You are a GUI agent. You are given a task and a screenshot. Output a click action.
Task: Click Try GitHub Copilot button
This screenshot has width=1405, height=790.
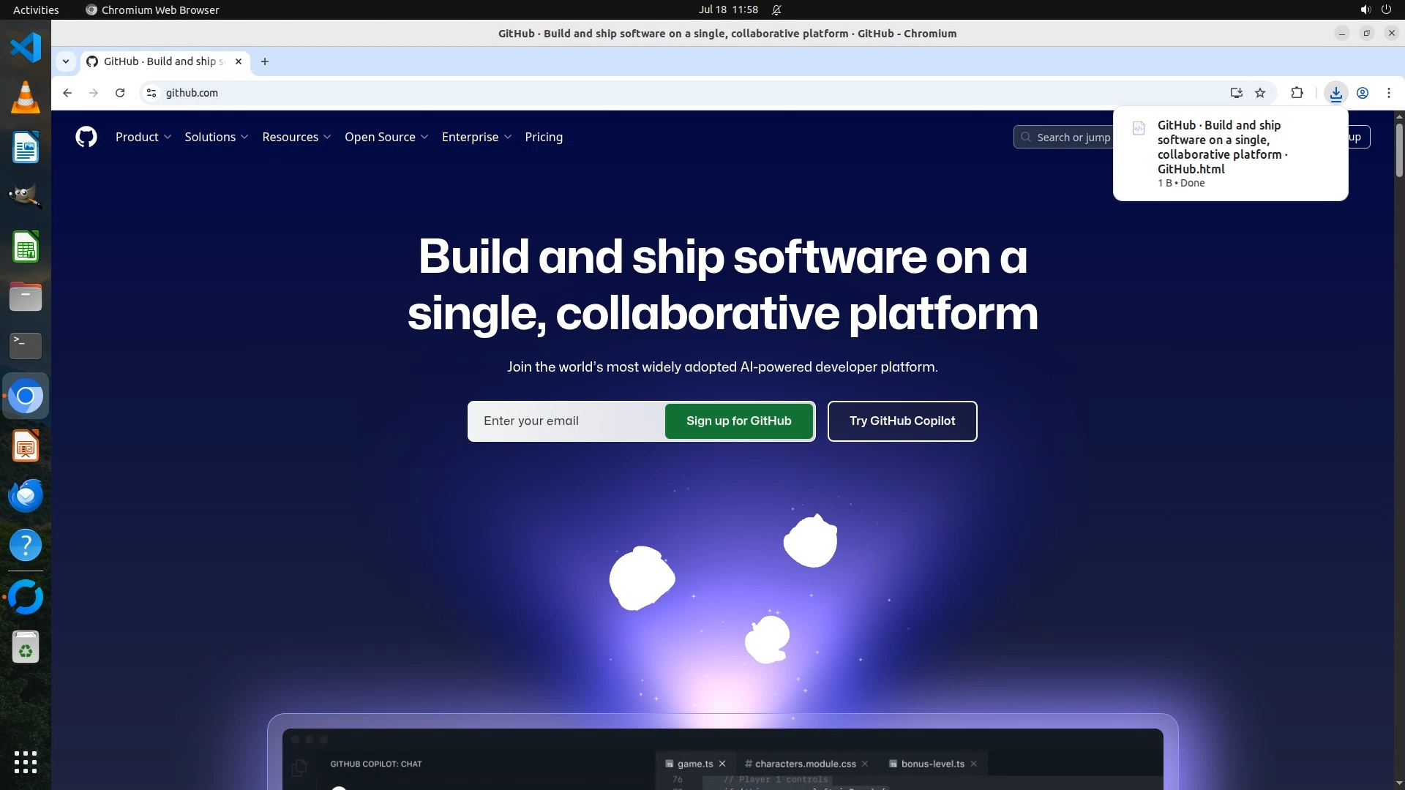pos(902,421)
